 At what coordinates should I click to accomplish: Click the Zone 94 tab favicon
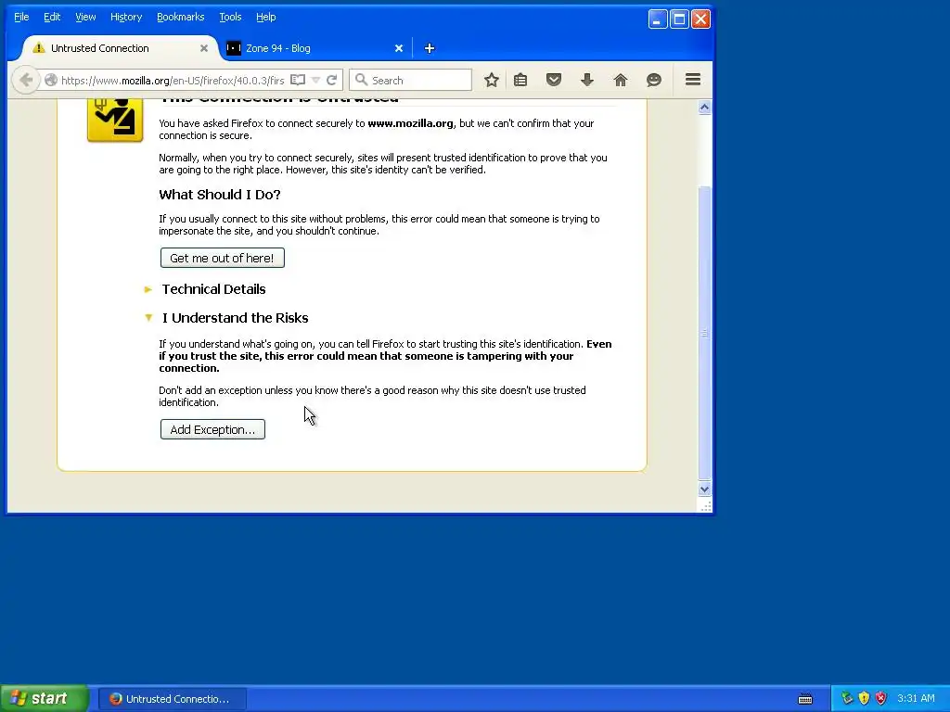[x=233, y=48]
